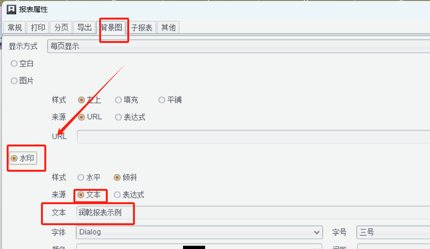The height and width of the screenshot is (249, 430).
Task: Open the 背景图 tab
Action: coord(111,28)
